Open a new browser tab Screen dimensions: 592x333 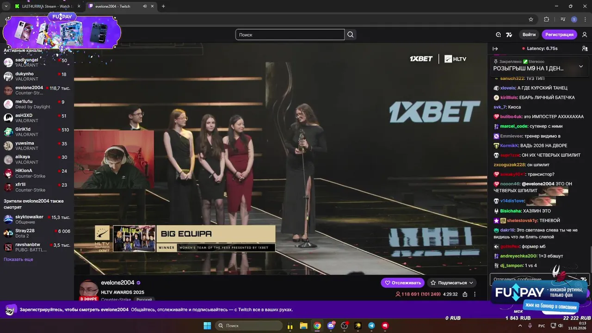click(163, 6)
